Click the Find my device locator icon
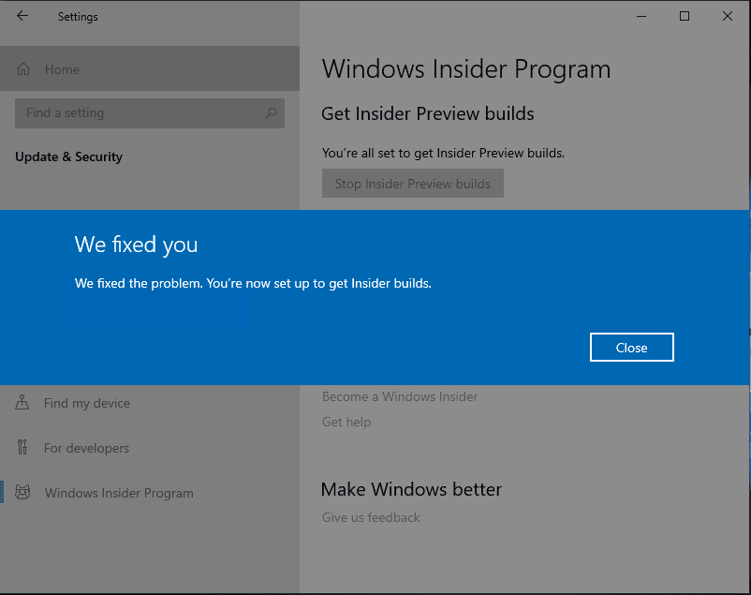Image resolution: width=751 pixels, height=595 pixels. pos(22,403)
